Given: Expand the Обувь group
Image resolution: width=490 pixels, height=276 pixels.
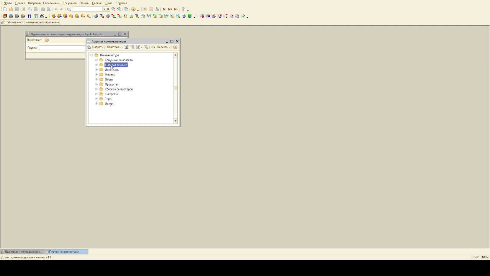Looking at the screenshot, I should click(x=96, y=79).
